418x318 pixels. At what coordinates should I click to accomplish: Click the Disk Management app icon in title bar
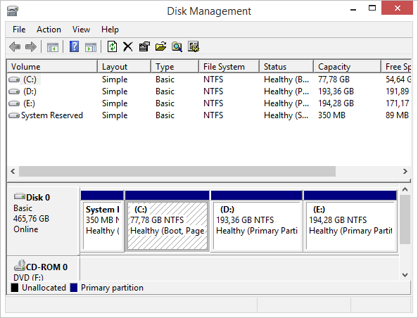[13, 11]
